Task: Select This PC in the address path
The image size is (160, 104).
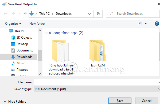Action: coord(45,14)
